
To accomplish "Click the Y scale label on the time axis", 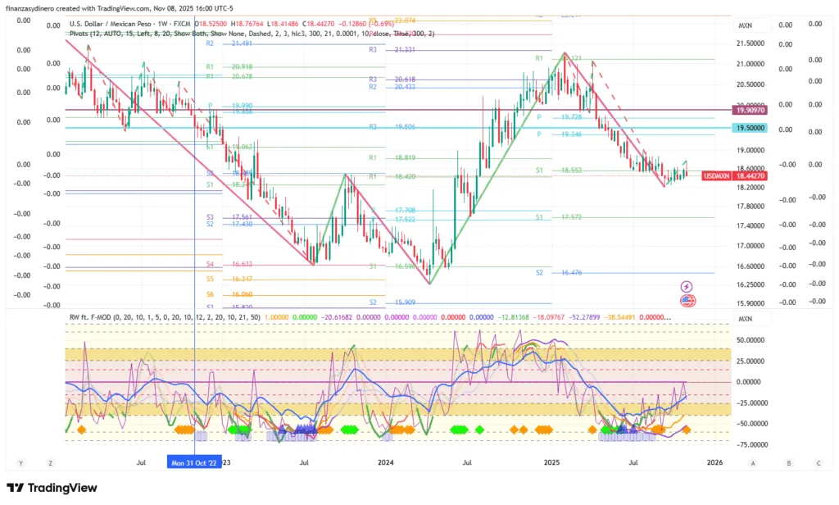I will click(x=19, y=462).
